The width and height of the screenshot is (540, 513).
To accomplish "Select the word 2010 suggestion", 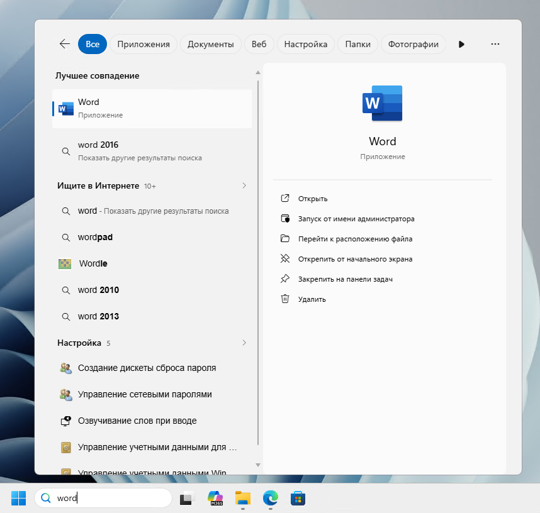I will point(152,290).
